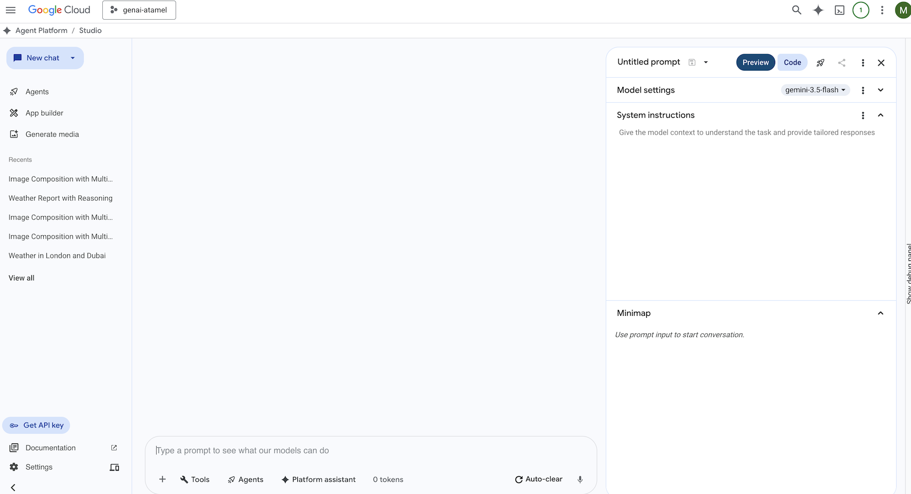This screenshot has height=494, width=911.
Task: Open the top bar three-dot menu
Action: [x=882, y=10]
